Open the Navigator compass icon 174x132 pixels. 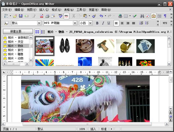(x=148, y=16)
